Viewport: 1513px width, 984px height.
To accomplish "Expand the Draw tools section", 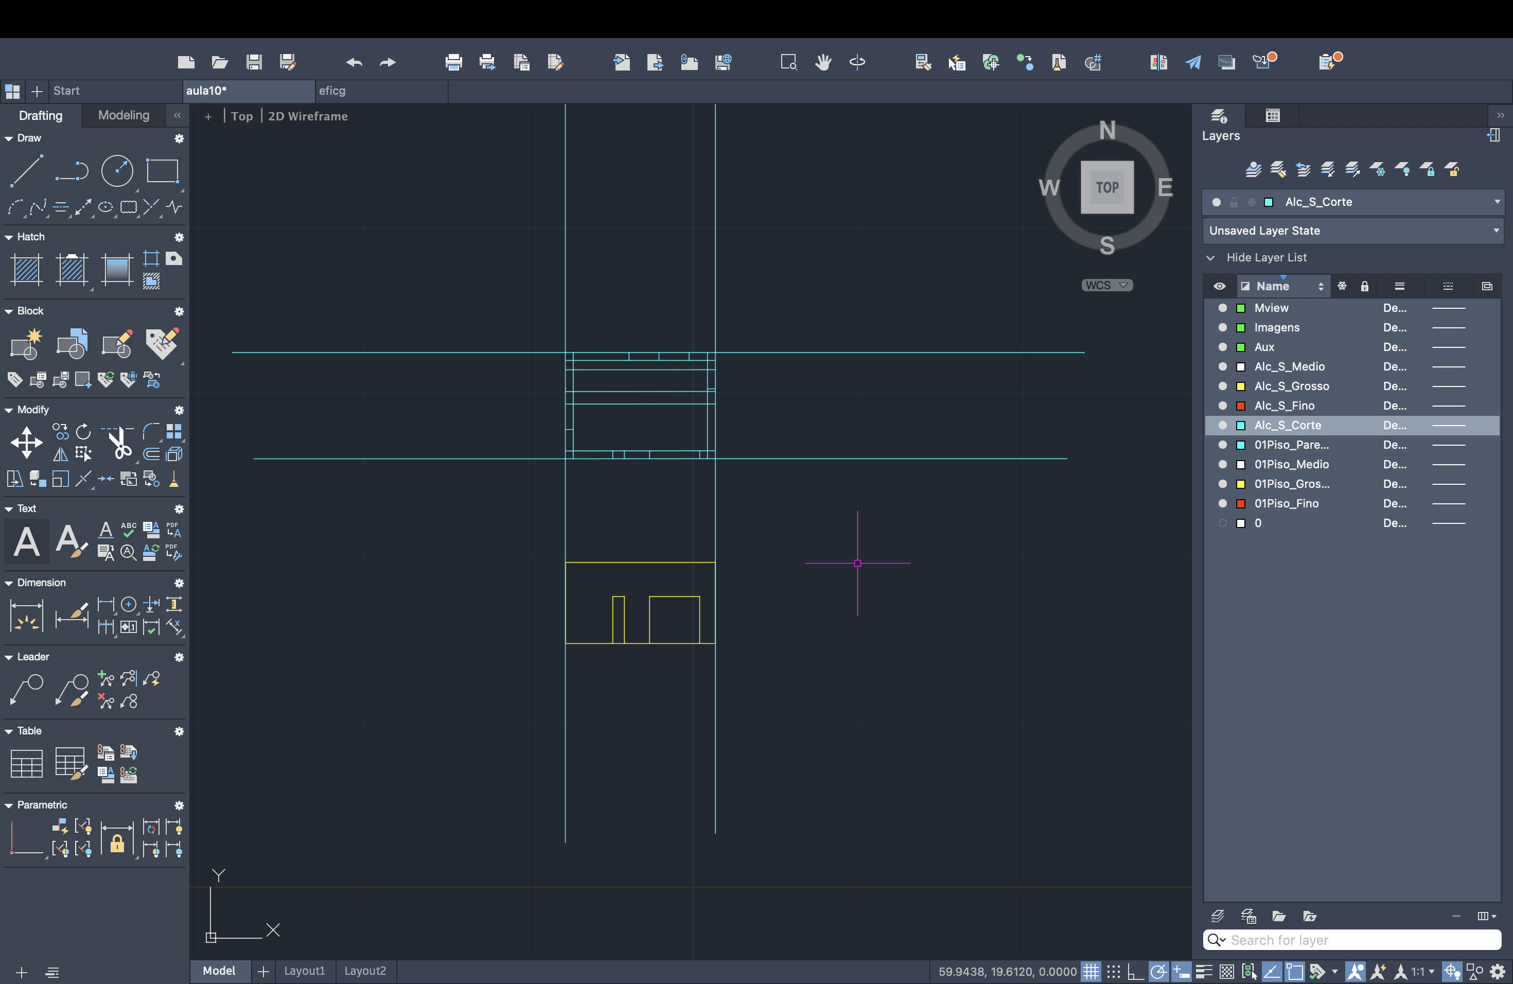I will point(10,137).
